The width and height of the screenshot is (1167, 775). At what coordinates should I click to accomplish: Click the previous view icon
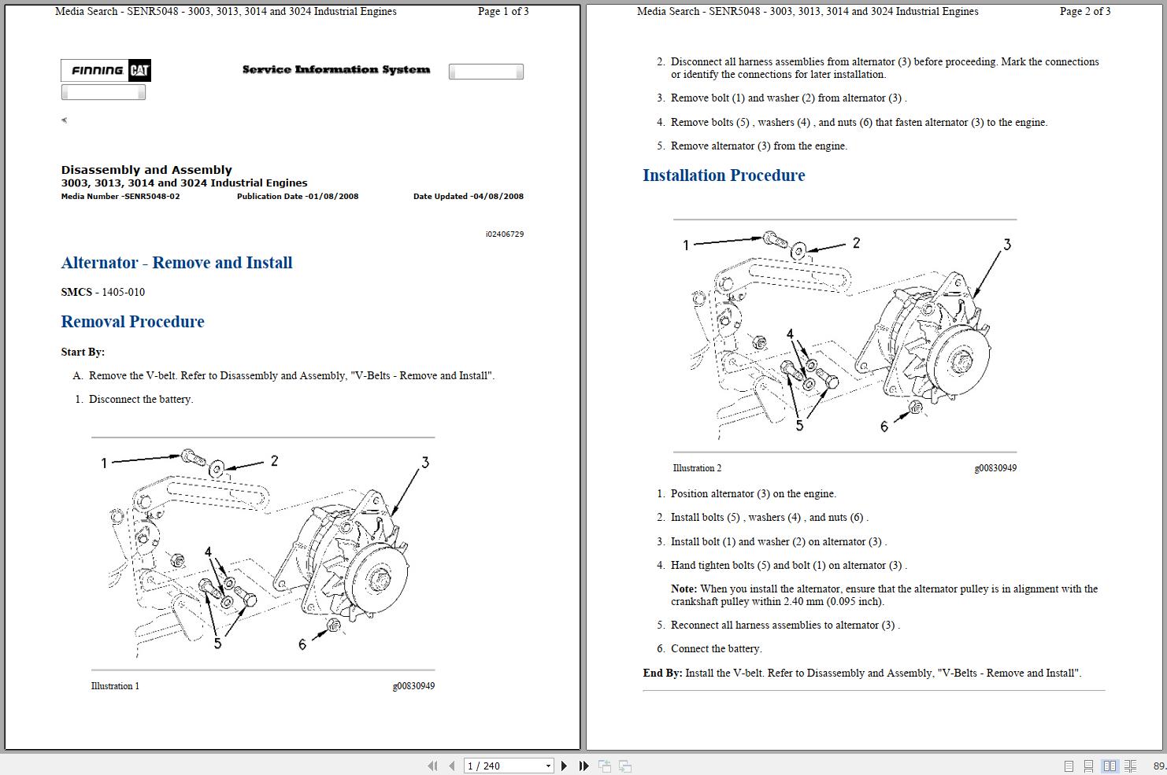pos(605,765)
